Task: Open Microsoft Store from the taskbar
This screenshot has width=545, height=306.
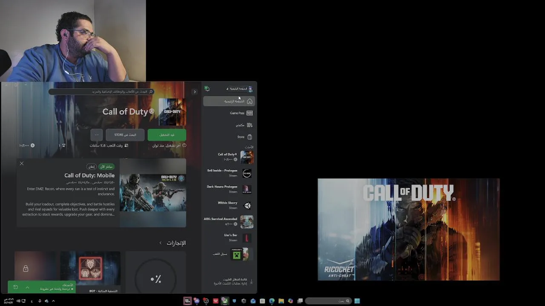Action: 262,301
